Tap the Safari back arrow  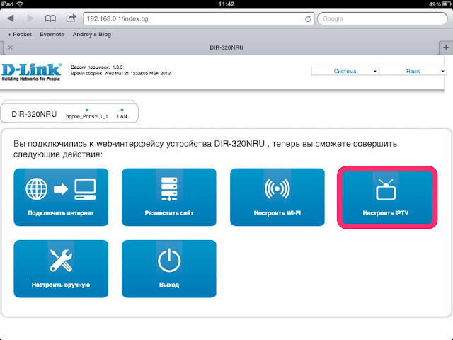[x=11, y=18]
